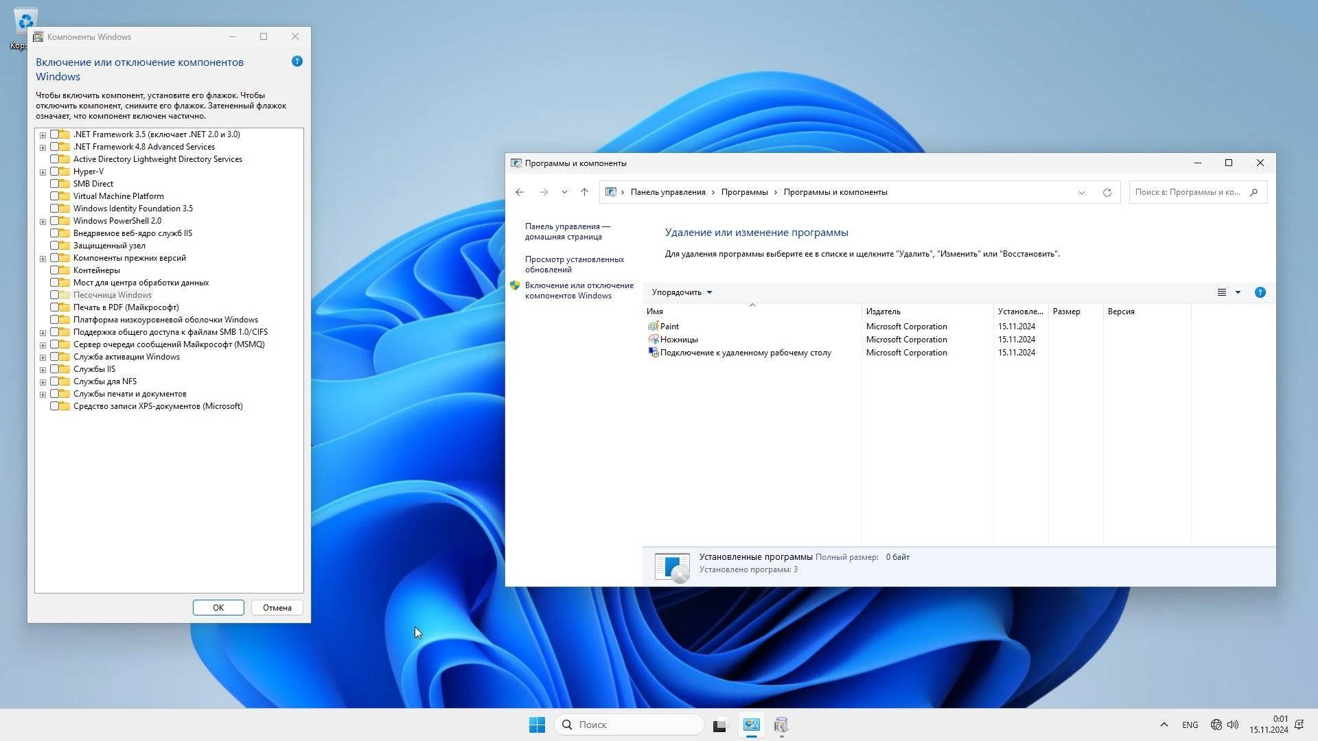Select the Ножницы program icon

click(x=653, y=340)
